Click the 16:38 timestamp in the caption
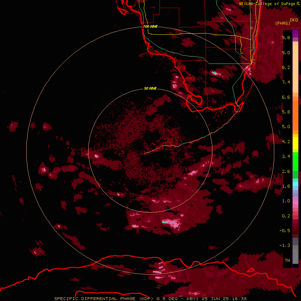The height and width of the screenshot is (301, 301). coord(240,299)
